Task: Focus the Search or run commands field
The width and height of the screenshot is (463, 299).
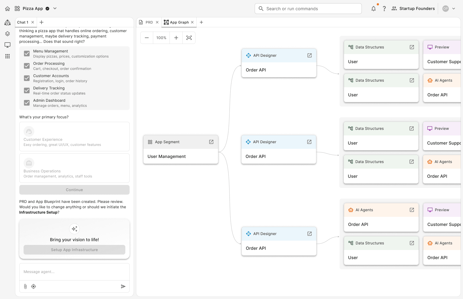Action: [308, 9]
